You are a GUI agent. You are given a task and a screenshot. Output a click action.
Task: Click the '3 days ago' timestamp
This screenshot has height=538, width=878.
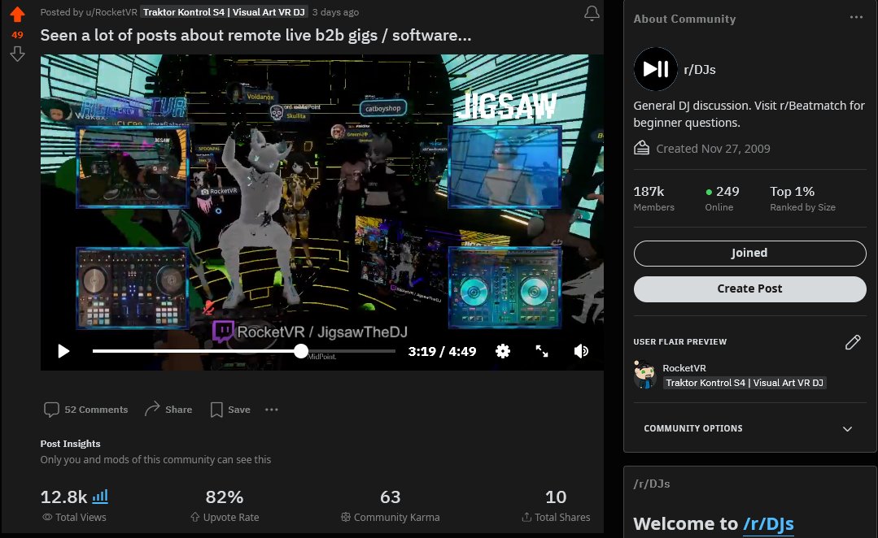pos(335,12)
